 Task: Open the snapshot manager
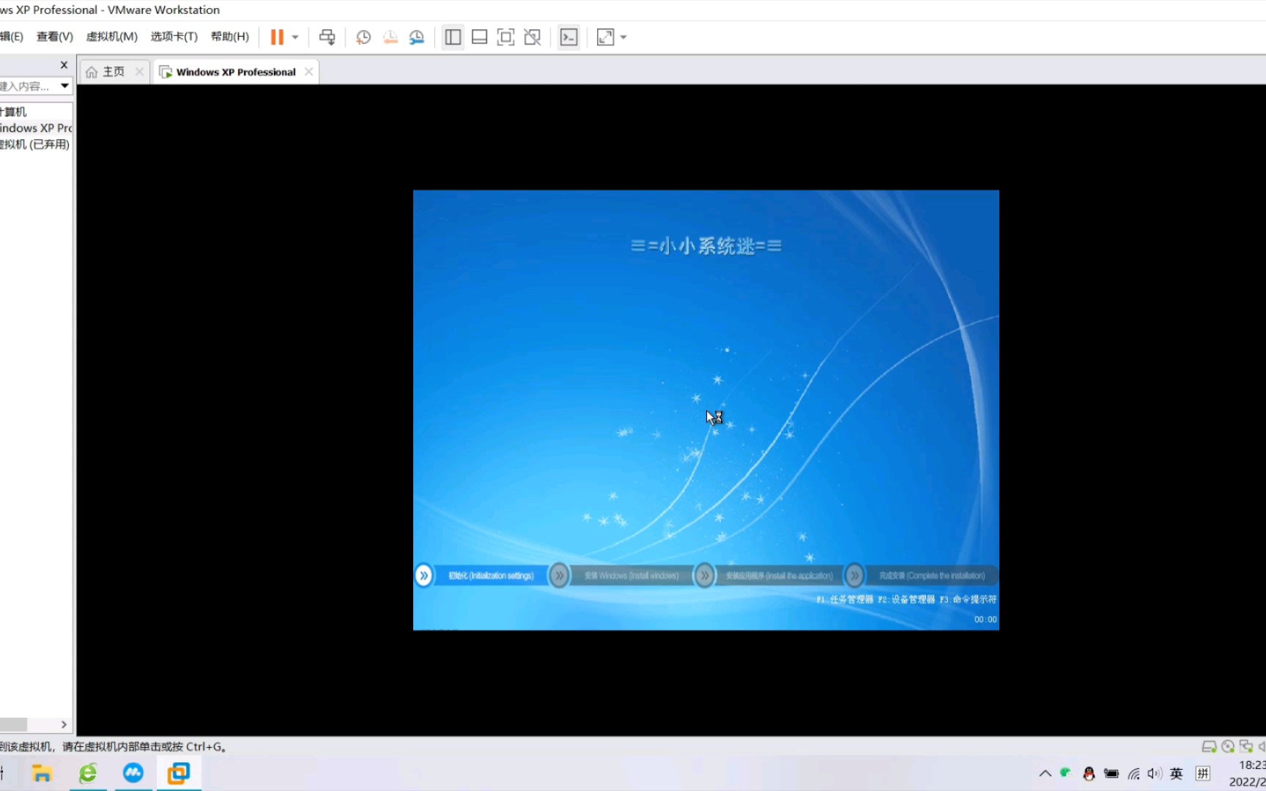[417, 37]
